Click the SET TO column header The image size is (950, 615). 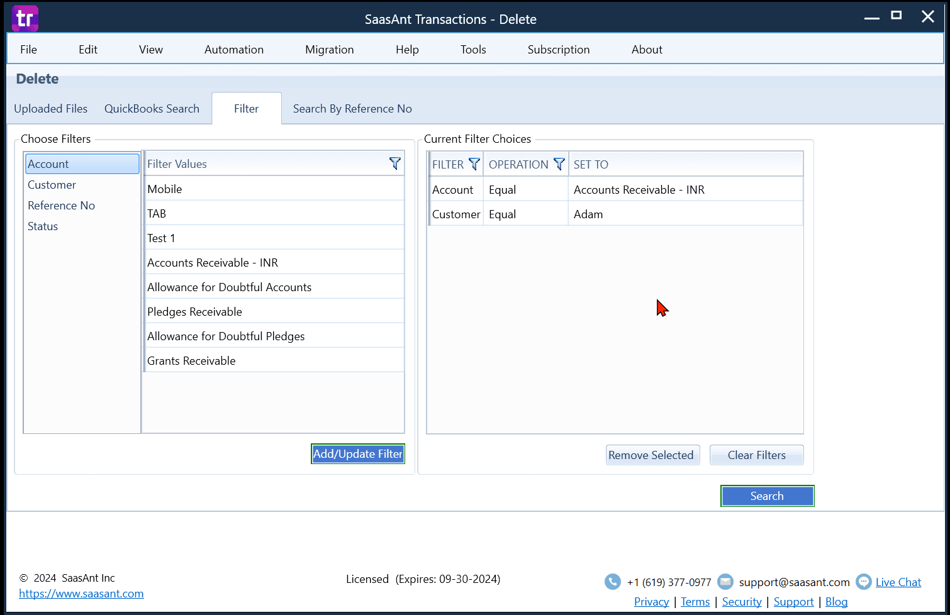tap(686, 164)
